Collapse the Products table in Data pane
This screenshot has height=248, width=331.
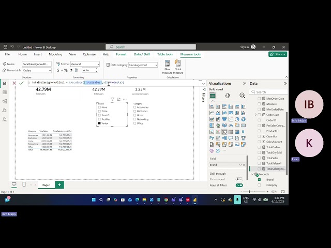[252, 174]
